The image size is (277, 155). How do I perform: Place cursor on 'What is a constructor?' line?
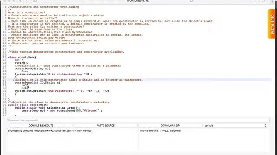coord(26,12)
